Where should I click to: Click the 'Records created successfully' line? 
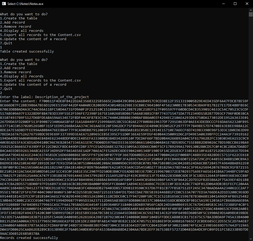[x=29, y=238]
